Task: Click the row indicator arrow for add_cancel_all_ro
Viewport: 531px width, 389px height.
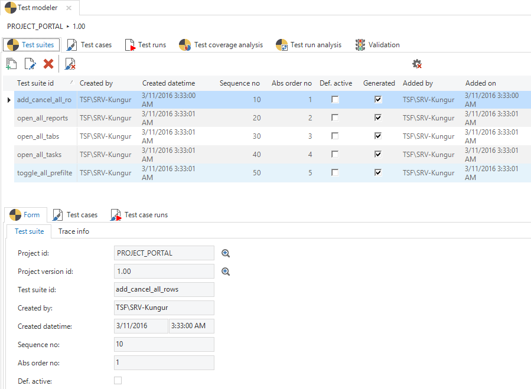Action: click(x=8, y=100)
